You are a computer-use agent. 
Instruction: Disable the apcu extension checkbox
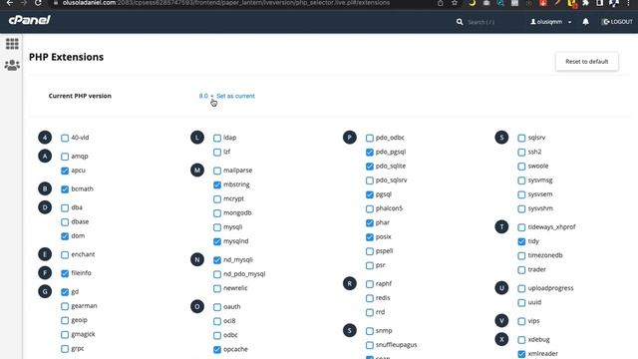tap(65, 171)
